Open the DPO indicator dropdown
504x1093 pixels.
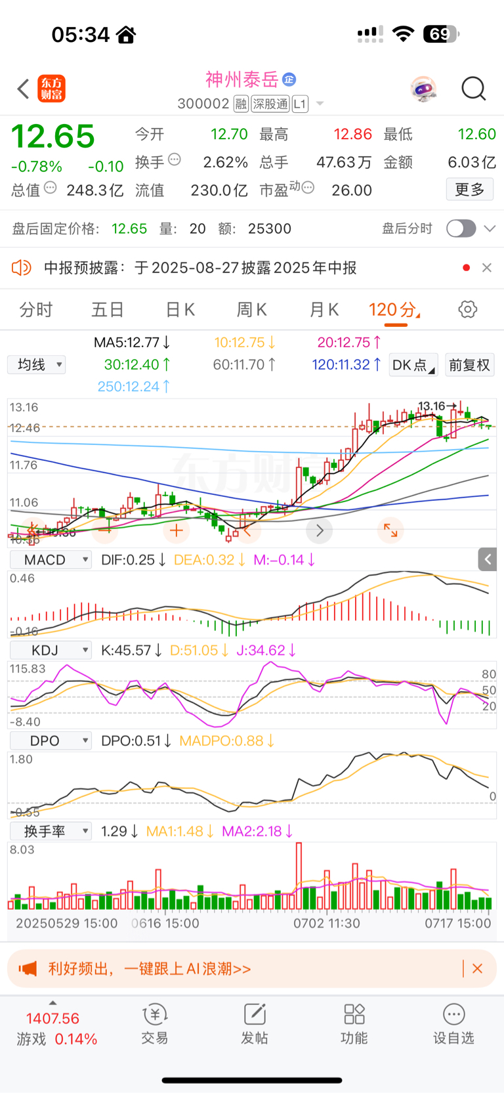(51, 741)
